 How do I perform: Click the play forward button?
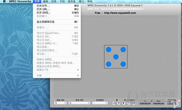pos(124,103)
